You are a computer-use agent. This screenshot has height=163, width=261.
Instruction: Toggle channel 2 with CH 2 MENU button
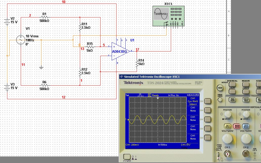pyautogui.click(x=246, y=126)
